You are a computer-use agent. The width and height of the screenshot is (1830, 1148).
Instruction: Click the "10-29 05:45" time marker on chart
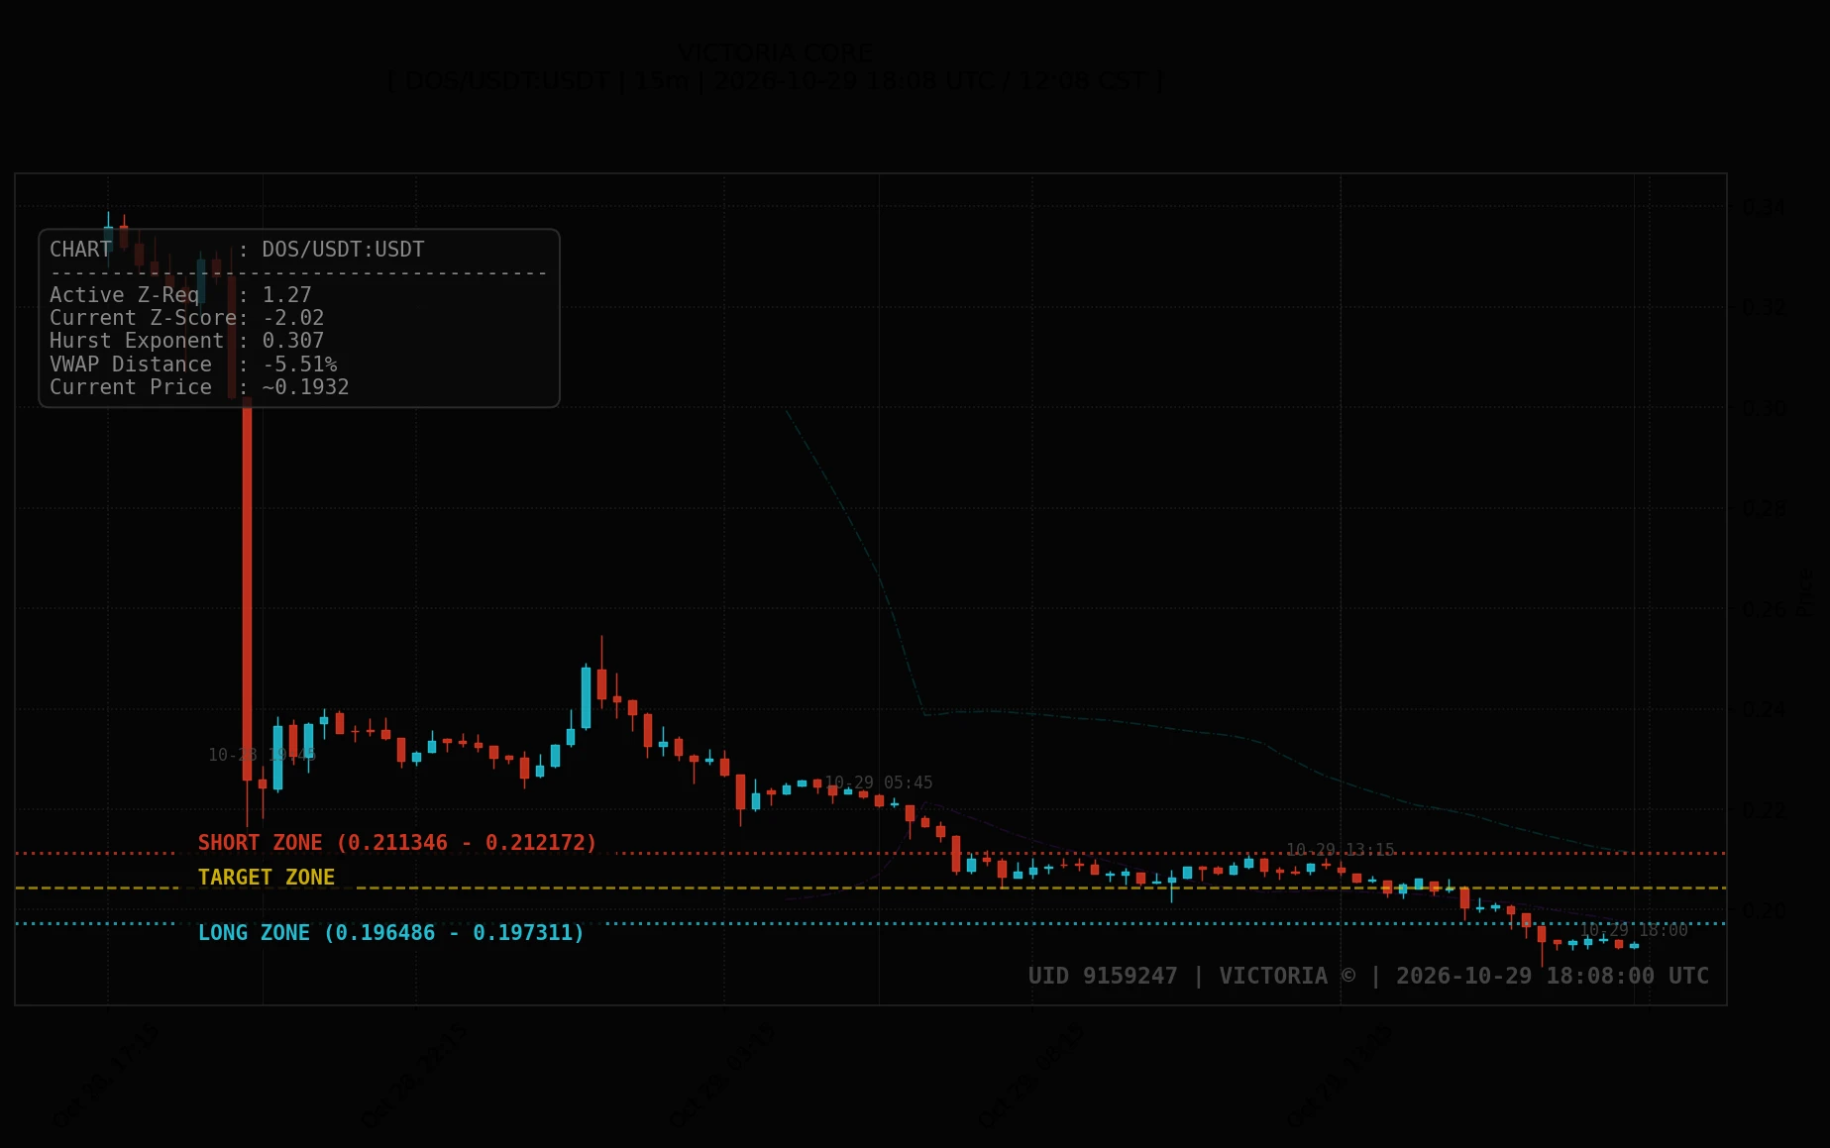pos(879,783)
